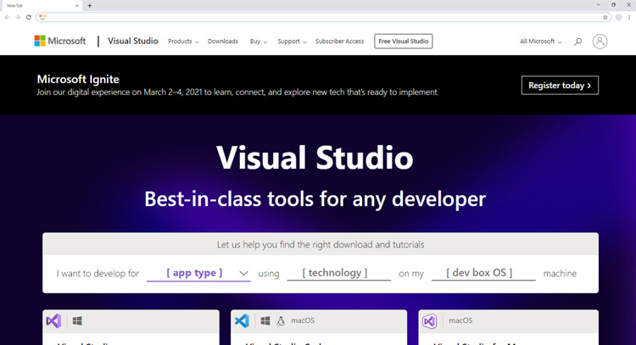Screen dimensions: 636x345
Task: Click the browser back arrow
Action: click(x=8, y=17)
